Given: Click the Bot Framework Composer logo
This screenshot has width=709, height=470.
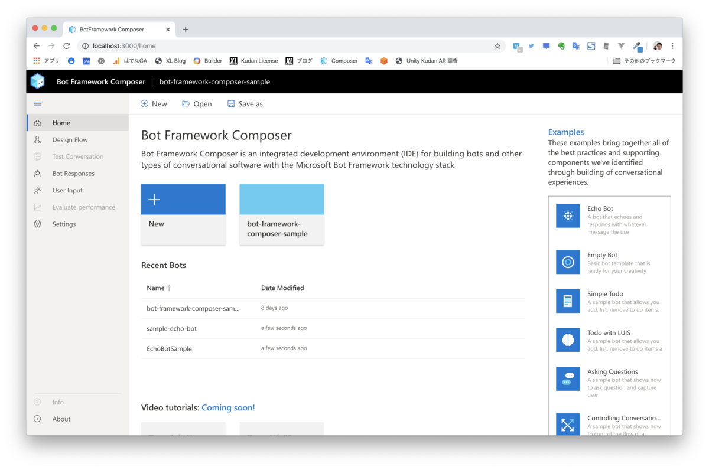Looking at the screenshot, I should point(37,81).
